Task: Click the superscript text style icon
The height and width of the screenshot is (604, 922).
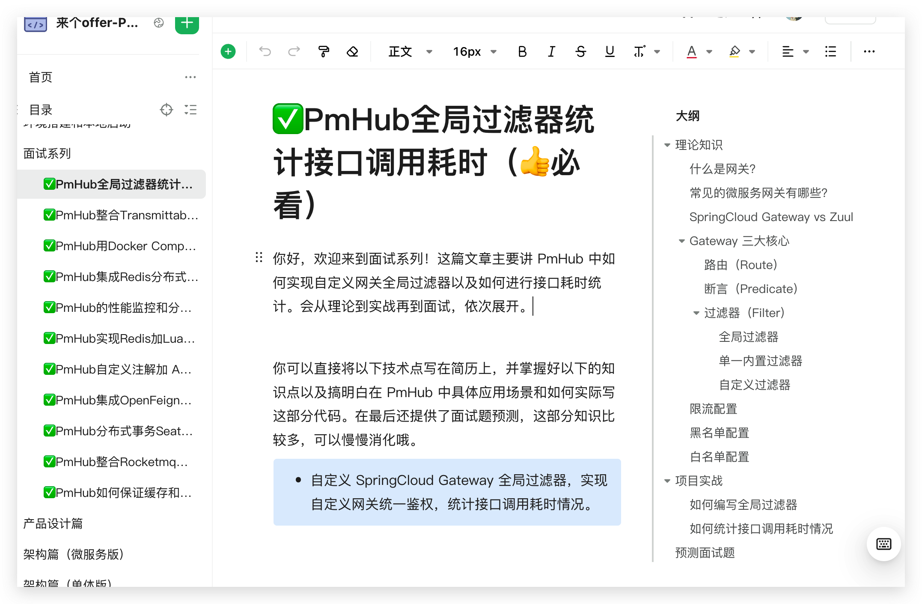Action: (x=639, y=52)
